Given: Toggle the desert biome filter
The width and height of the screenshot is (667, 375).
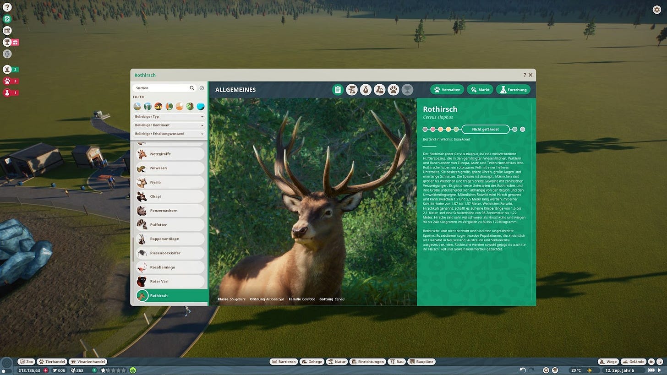Looking at the screenshot, I should [180, 106].
